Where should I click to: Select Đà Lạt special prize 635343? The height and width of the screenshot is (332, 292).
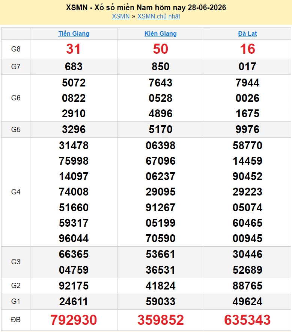coord(247,320)
